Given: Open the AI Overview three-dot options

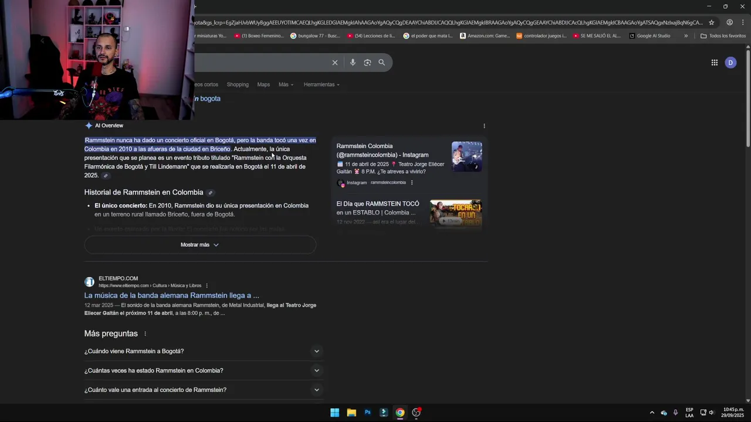Looking at the screenshot, I should [484, 126].
